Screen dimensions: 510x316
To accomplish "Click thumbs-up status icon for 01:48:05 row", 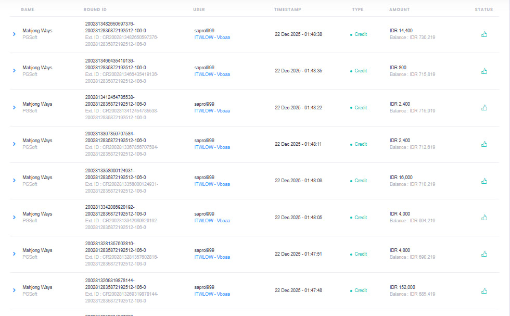I will (x=484, y=218).
